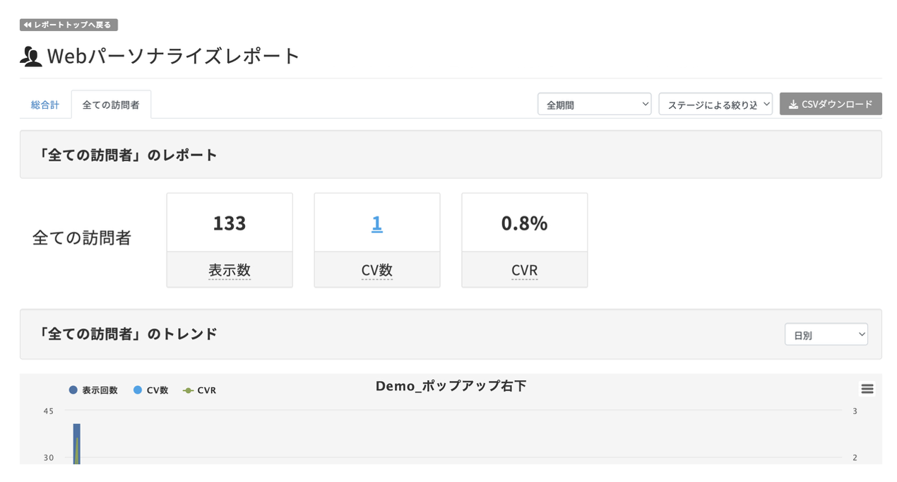The height and width of the screenshot is (482, 897).
Task: Expand the ステージによる絞り込み filter dropdown
Action: pos(715,104)
